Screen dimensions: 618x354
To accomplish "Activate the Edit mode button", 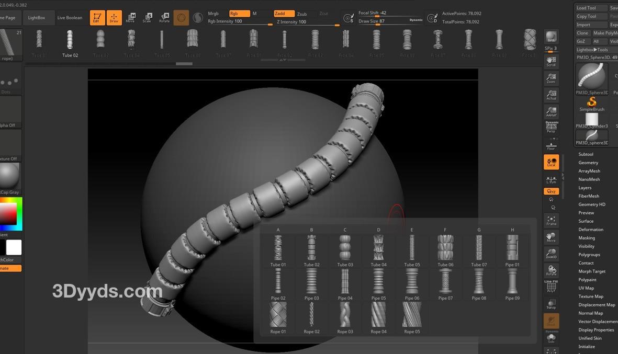I will (x=97, y=18).
